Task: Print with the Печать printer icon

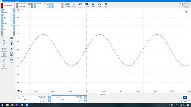Action: point(100,5)
